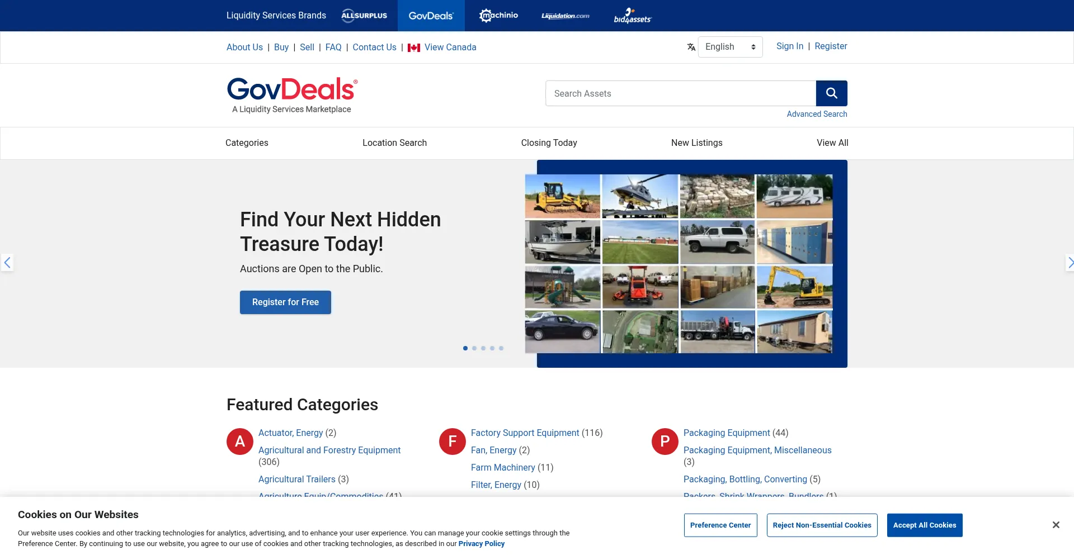Click the magnifying glass search button

pos(831,93)
